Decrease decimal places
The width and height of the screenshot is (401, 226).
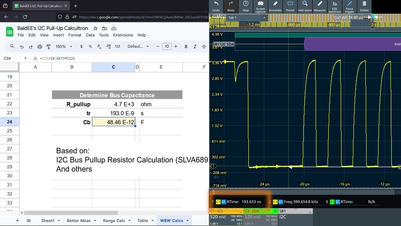(99, 47)
